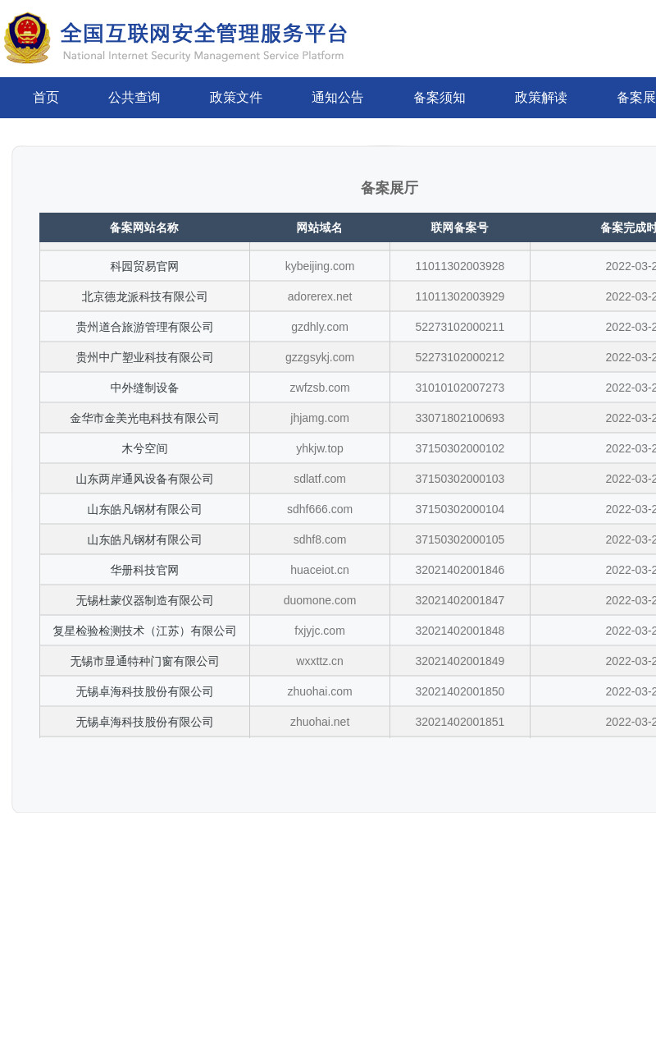Viewport: 656px width, 1051px height.
Task: Click record number 32021402001846
Action: point(460,570)
